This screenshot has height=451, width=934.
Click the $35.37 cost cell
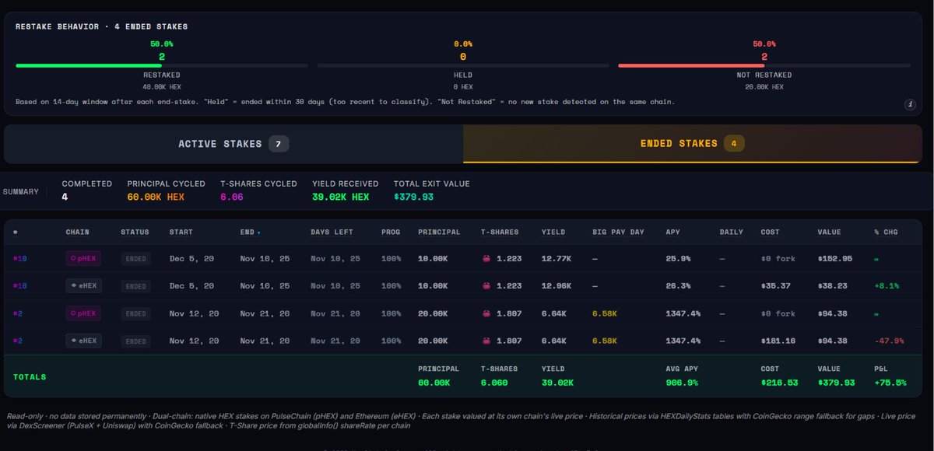(x=776, y=286)
